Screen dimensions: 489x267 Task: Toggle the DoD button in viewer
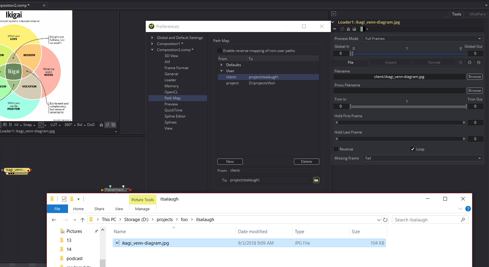point(91,125)
